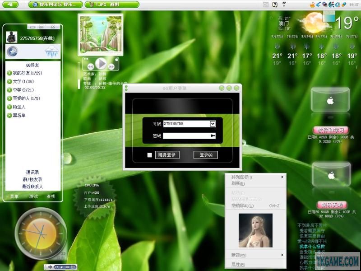The width and height of the screenshot is (361, 271).
Task: Toggle the 隐身登录 checkbox
Action: [x=150, y=155]
